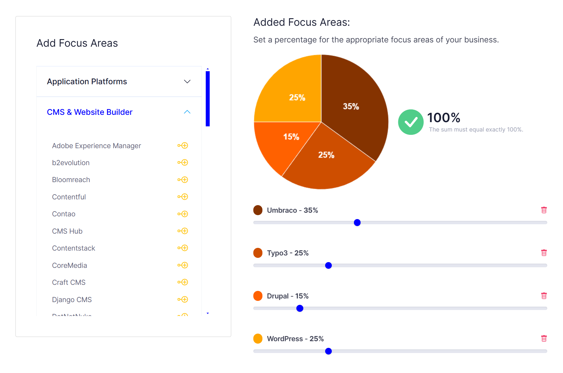Click the Drupal orange color dot
The height and width of the screenshot is (373, 563).
tap(258, 296)
